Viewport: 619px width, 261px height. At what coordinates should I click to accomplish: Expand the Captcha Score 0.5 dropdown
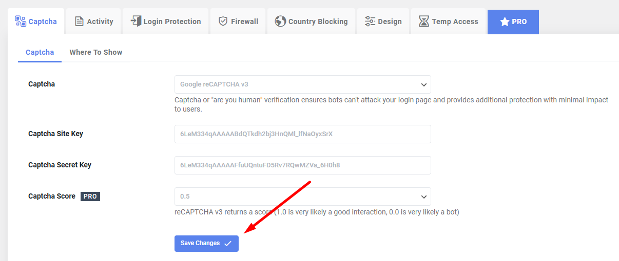pos(302,197)
